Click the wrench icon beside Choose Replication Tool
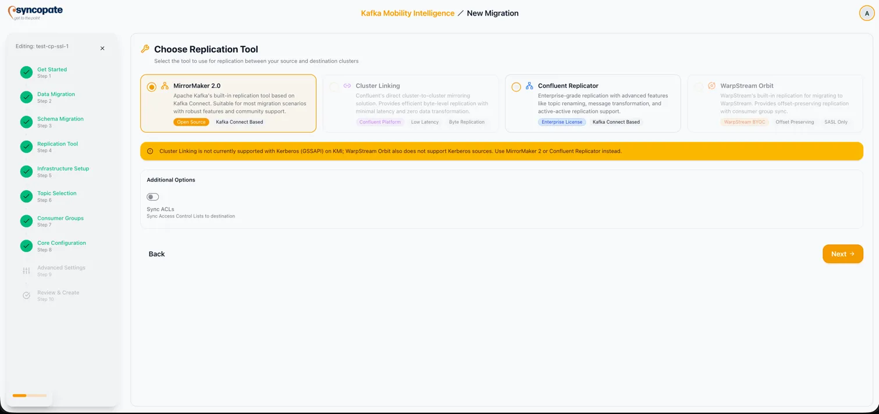The image size is (879, 414). pos(145,49)
